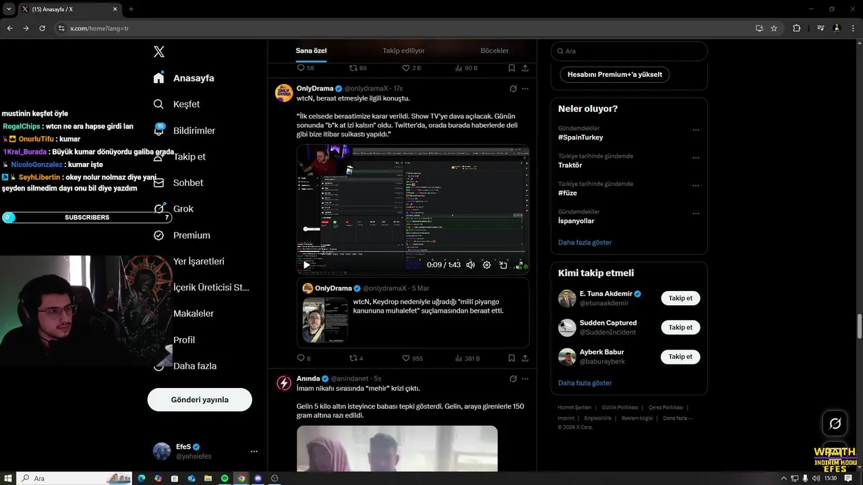Image resolution: width=863 pixels, height=485 pixels.
Task: Open Discord from the taskbar
Action: (x=258, y=478)
